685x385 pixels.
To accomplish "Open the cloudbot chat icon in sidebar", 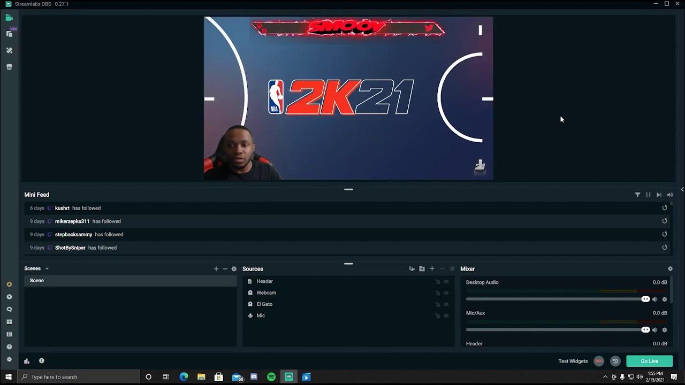I will 9,310.
